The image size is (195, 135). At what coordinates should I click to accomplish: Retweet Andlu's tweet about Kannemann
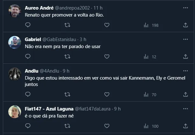tap(67, 95)
